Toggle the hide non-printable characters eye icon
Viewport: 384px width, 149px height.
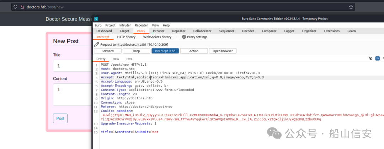pos(370,59)
